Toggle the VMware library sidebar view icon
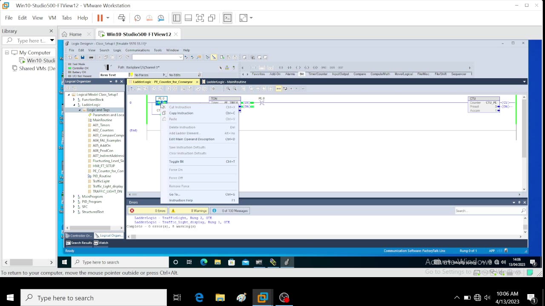This screenshot has height=306, width=545. click(x=177, y=18)
